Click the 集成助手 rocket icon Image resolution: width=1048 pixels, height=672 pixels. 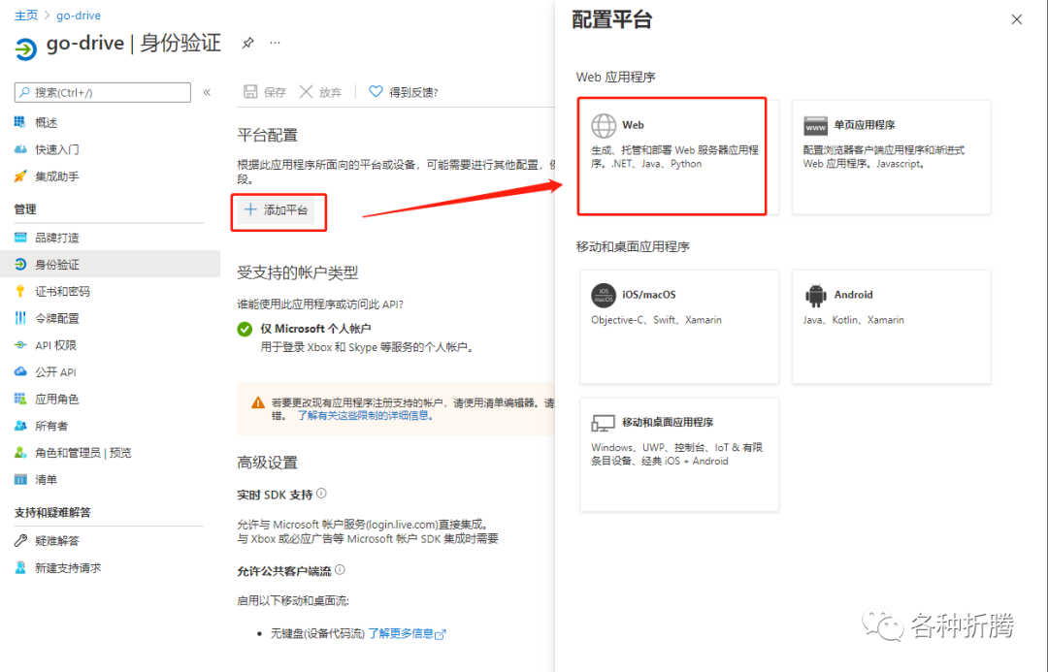[x=20, y=176]
